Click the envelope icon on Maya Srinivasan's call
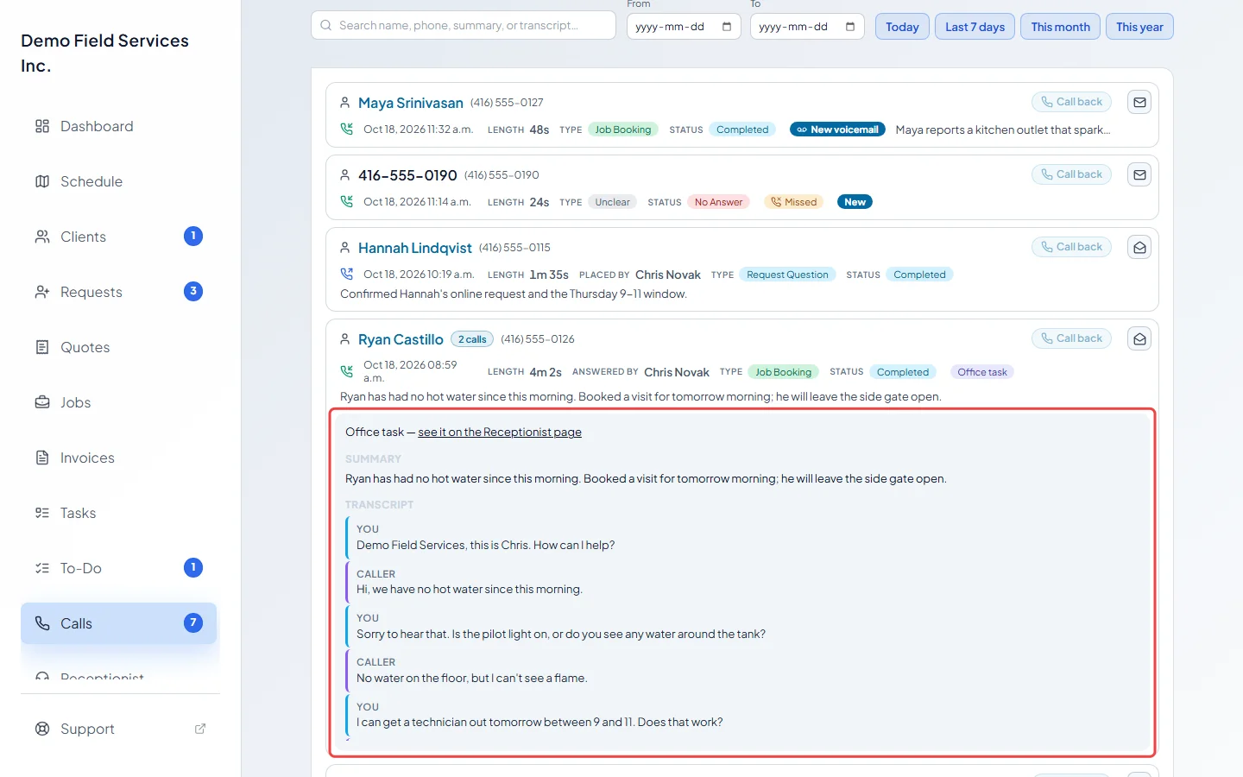Screen dimensions: 1243x777 point(1139,102)
